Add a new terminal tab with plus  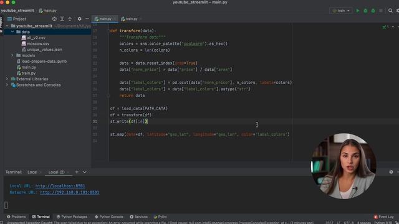point(77,172)
